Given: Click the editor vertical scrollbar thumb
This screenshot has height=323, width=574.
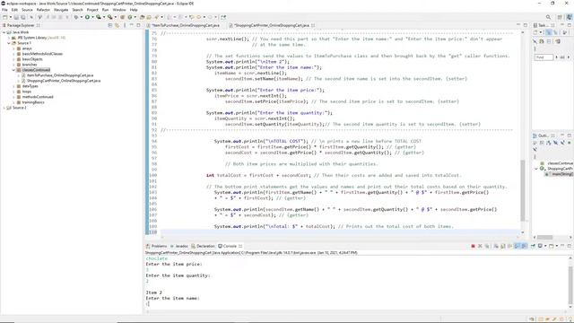Looking at the screenshot, I should point(522,190).
